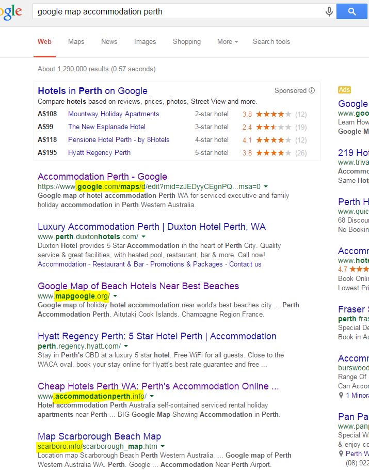Switch to the News tab
This screenshot has width=369, height=470.
coord(109,42)
